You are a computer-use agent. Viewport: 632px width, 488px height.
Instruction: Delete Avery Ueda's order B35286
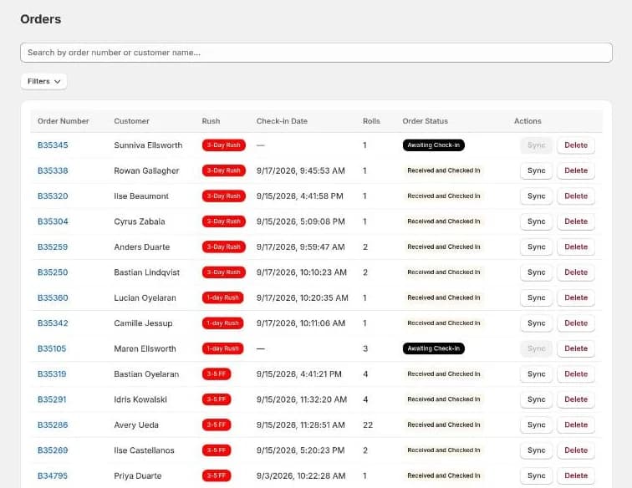[576, 424]
